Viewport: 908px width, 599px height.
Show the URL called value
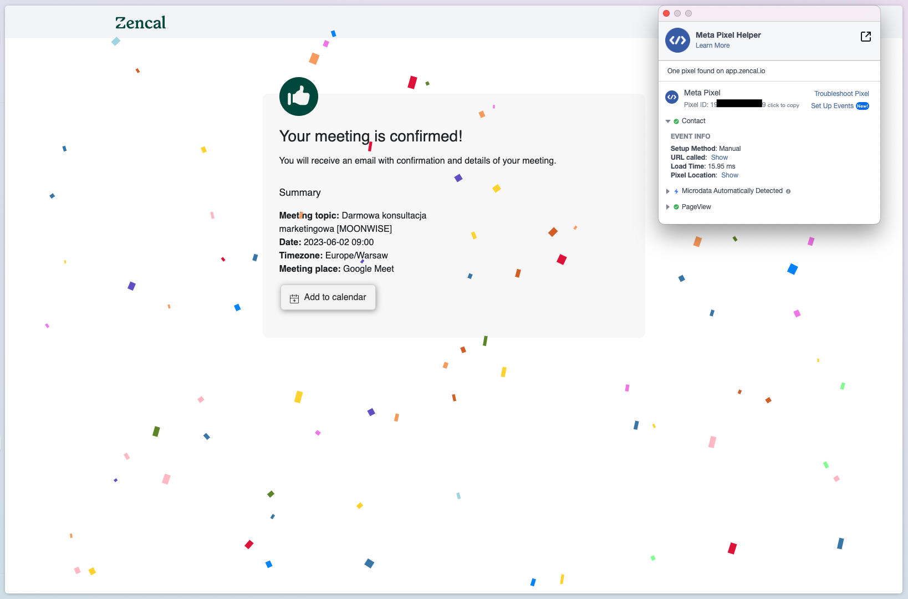719,158
